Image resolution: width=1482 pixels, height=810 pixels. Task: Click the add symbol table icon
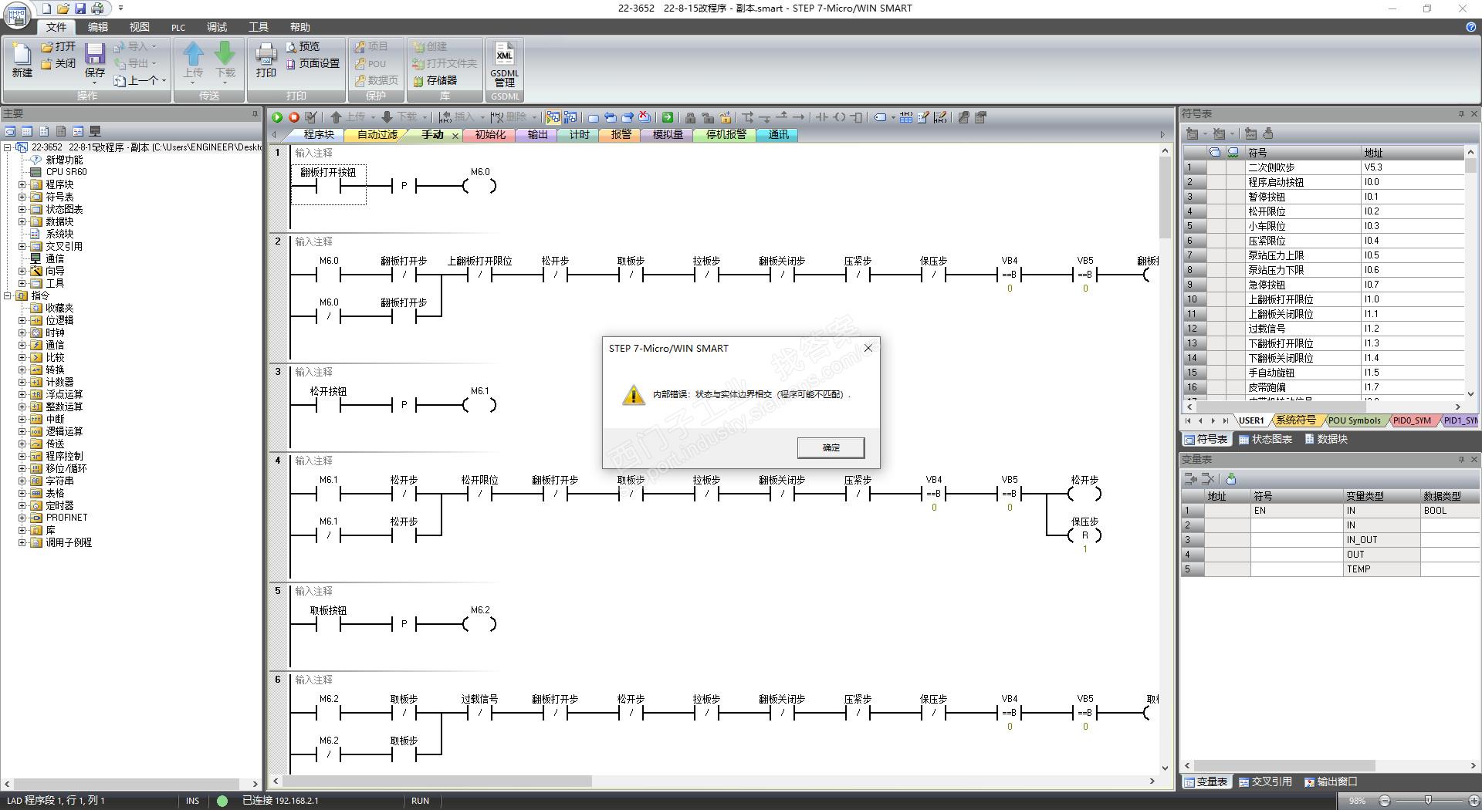(1193, 133)
